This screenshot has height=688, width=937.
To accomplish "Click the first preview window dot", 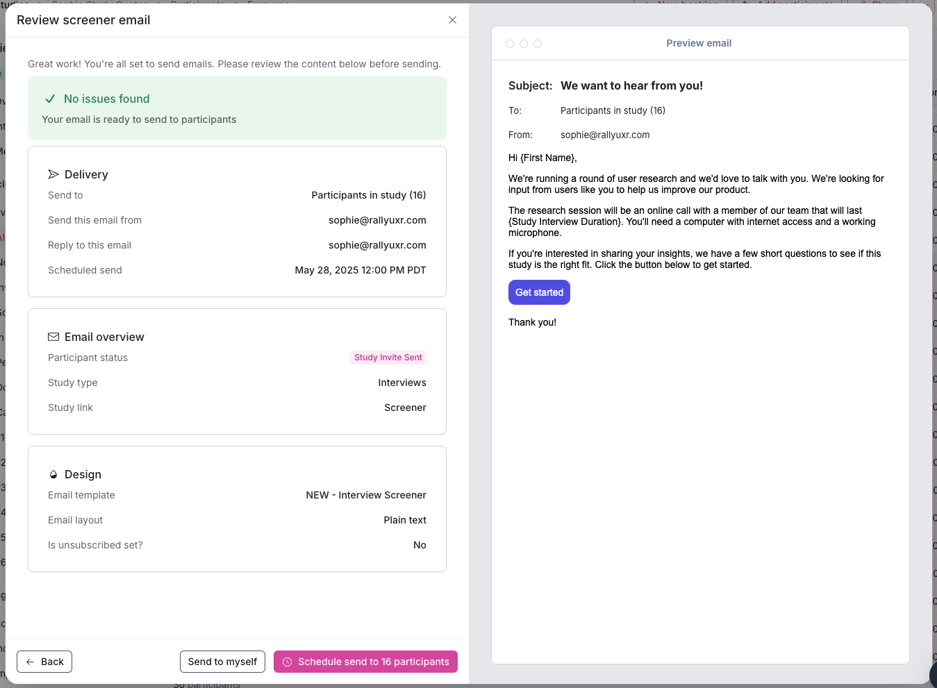I will click(x=510, y=44).
